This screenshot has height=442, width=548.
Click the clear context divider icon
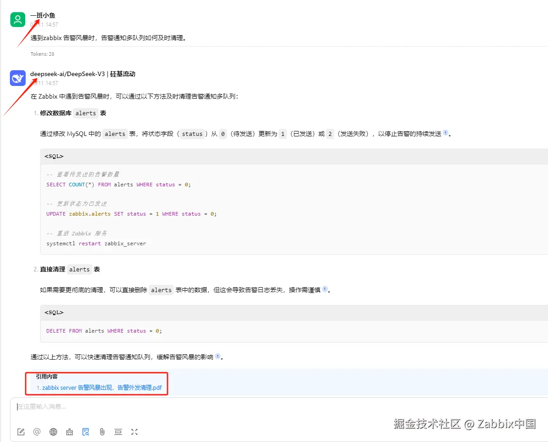(x=118, y=432)
